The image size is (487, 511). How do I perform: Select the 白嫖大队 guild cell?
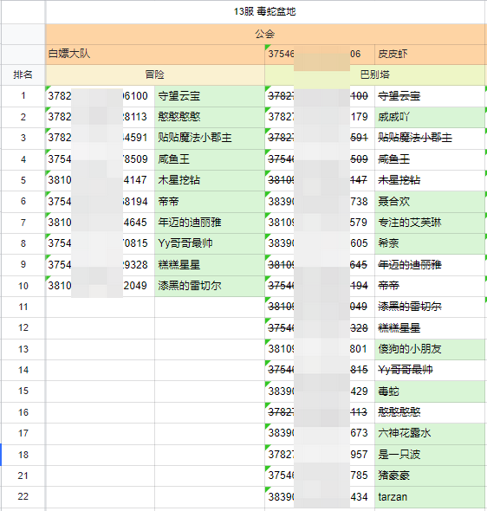point(155,54)
